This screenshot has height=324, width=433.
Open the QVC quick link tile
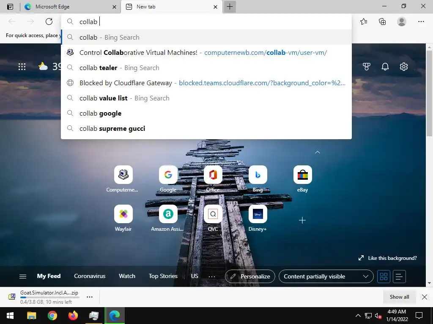213,213
